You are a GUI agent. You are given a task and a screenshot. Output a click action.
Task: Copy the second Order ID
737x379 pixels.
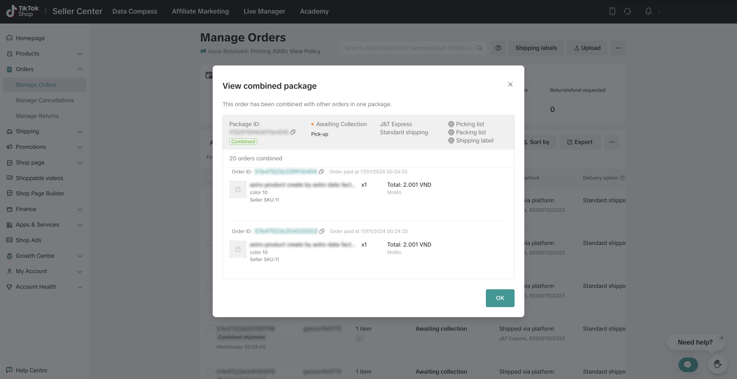click(322, 231)
